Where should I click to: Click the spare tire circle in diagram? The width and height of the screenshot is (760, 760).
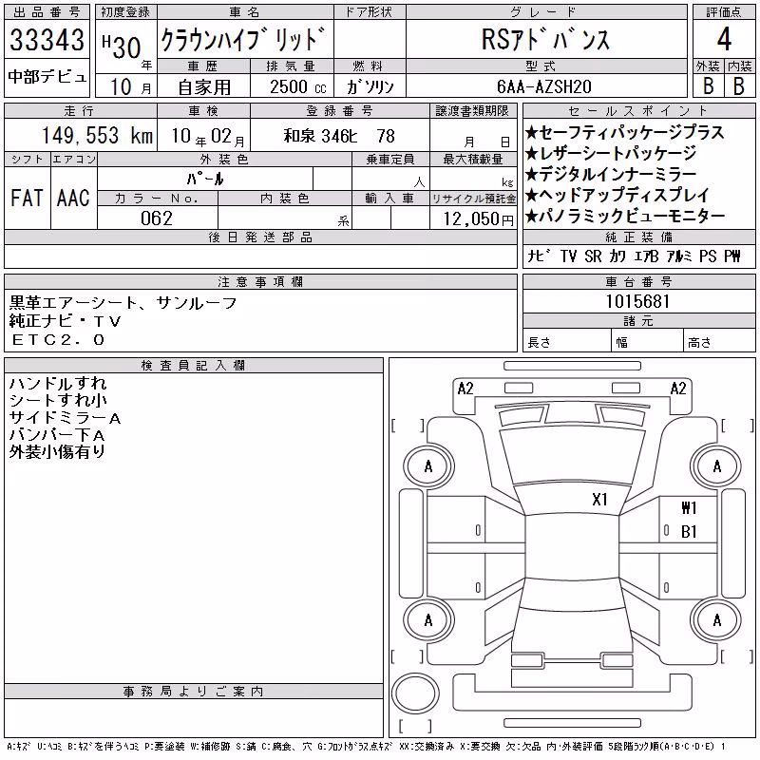pyautogui.click(x=415, y=693)
